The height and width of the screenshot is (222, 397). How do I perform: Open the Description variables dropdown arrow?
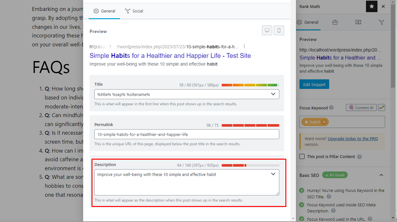(273, 174)
